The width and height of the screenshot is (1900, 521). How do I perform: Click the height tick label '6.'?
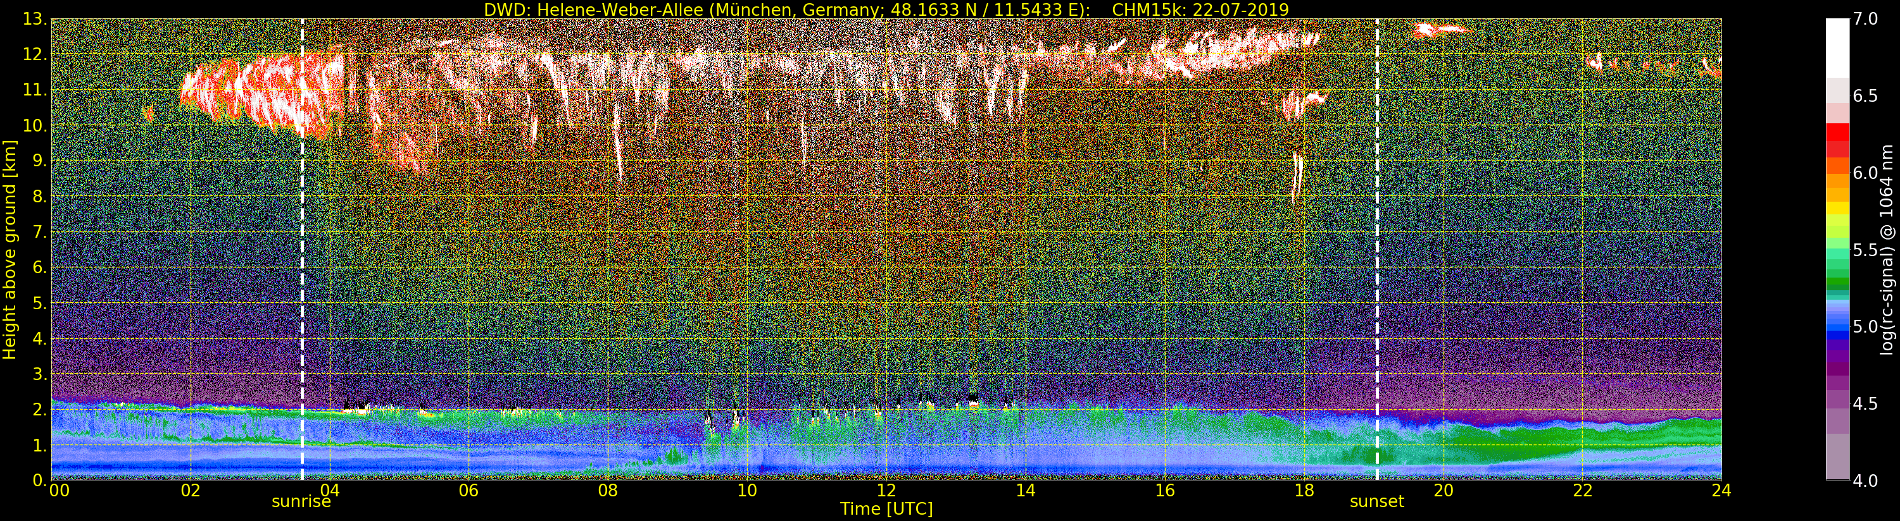click(40, 267)
